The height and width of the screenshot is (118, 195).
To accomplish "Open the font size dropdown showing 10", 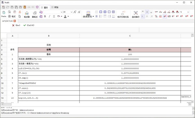I will pos(71,12).
